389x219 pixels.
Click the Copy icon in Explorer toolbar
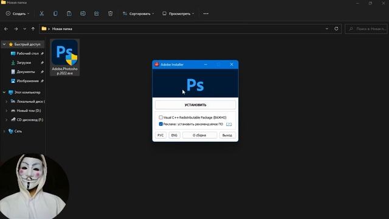point(55,13)
